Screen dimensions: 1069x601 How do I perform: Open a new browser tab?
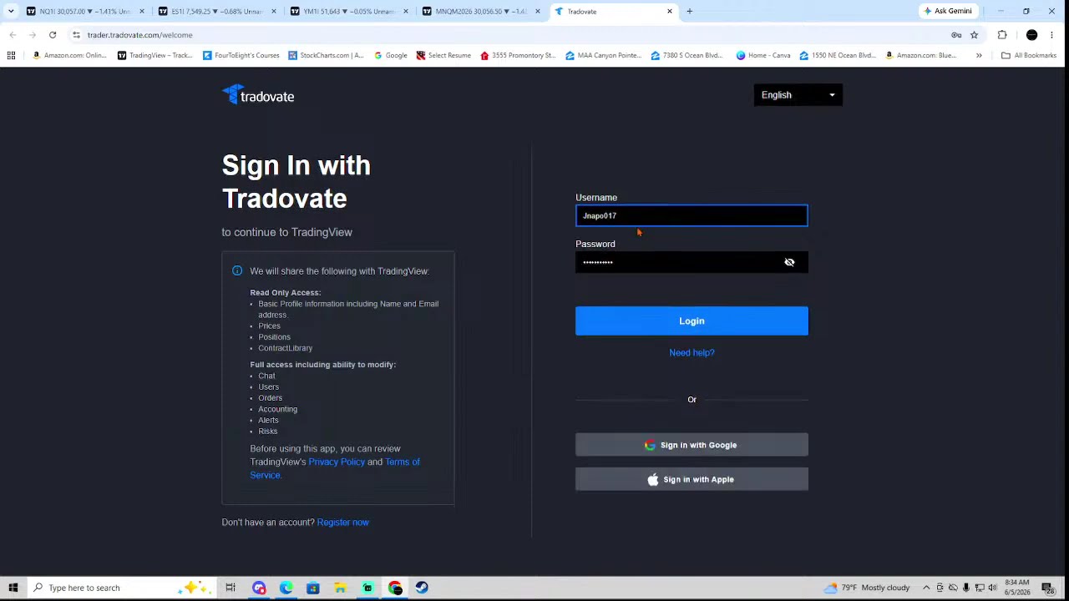[x=690, y=12]
